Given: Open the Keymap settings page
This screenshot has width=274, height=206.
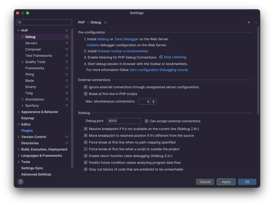Looking at the screenshot, I should point(28,118).
